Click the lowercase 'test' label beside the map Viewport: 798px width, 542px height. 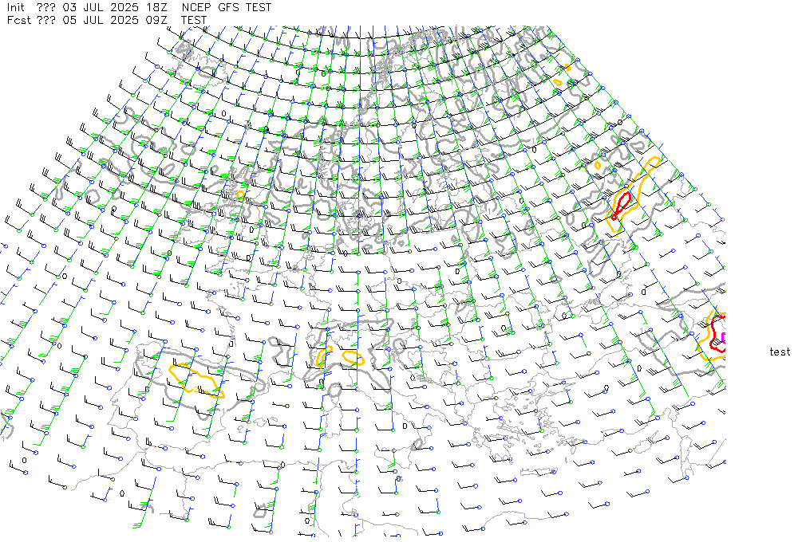pyautogui.click(x=780, y=352)
